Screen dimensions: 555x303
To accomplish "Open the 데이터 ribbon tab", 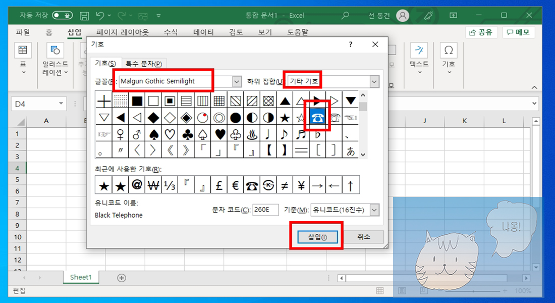I will 203,32.
